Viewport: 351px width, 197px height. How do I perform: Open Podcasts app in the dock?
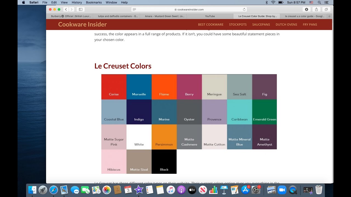(x=181, y=190)
